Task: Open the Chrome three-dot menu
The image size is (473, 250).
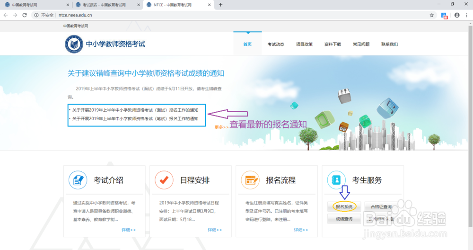Action: [x=467, y=15]
